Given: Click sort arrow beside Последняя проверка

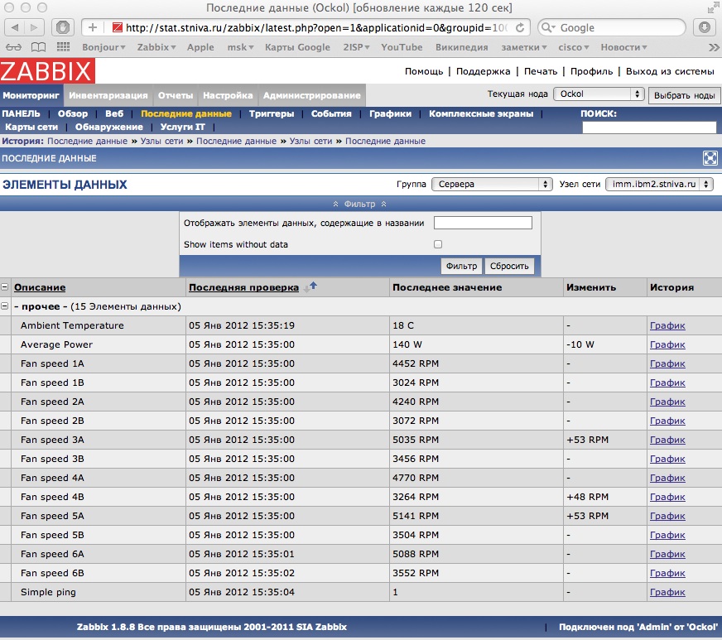Looking at the screenshot, I should click(310, 287).
